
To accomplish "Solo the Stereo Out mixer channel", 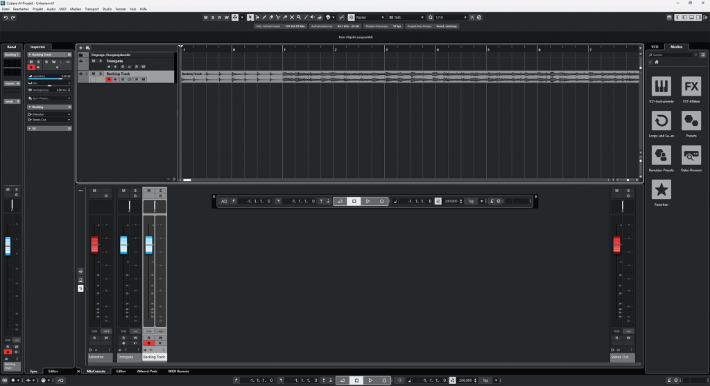I will 628,191.
